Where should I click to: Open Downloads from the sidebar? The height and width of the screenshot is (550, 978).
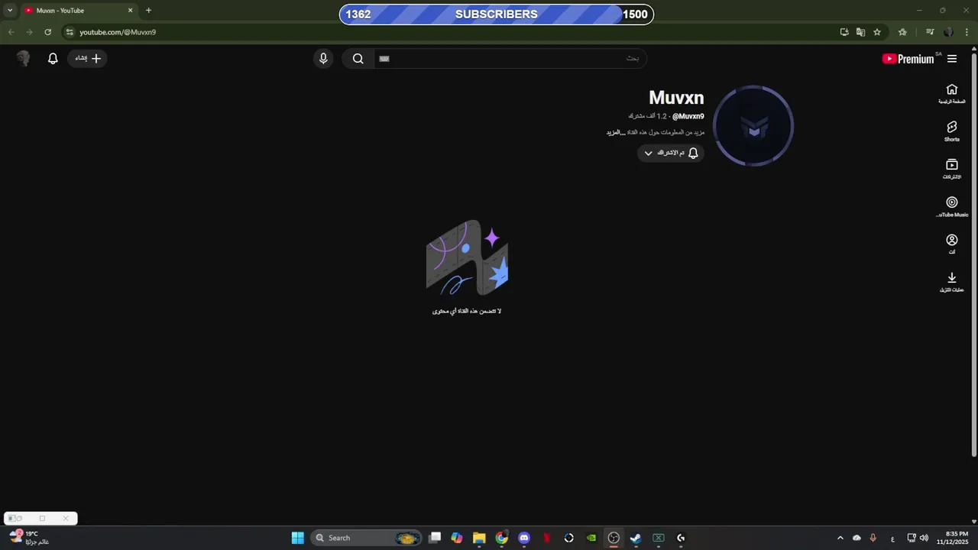[952, 282]
